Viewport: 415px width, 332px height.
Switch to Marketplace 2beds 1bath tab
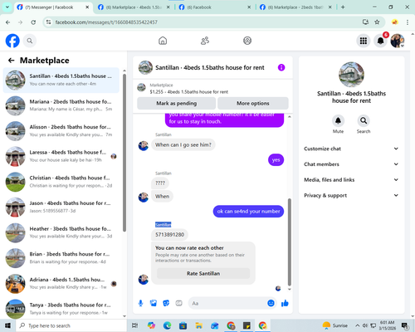(x=295, y=7)
